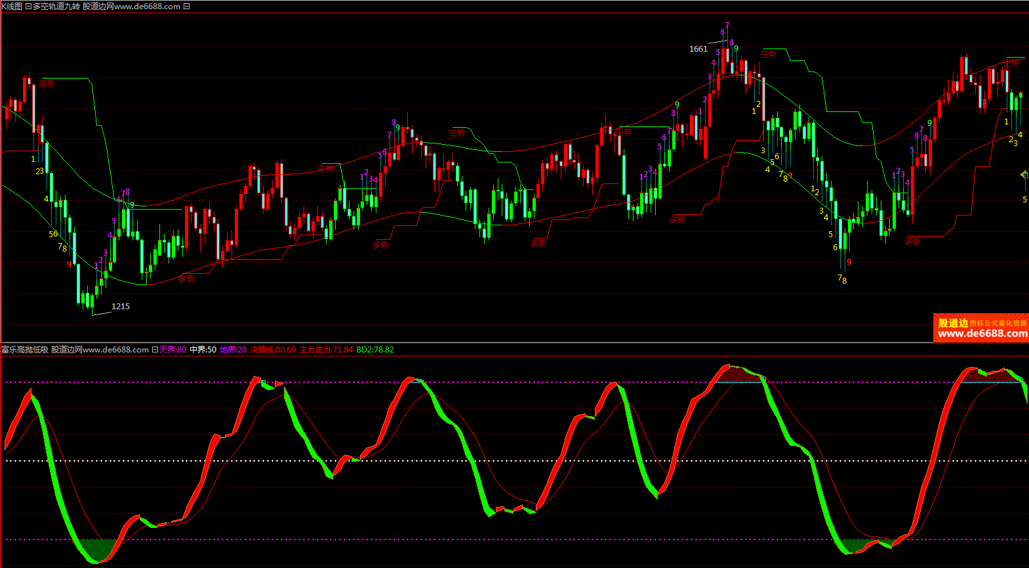Click the 1661 high price label

point(698,49)
